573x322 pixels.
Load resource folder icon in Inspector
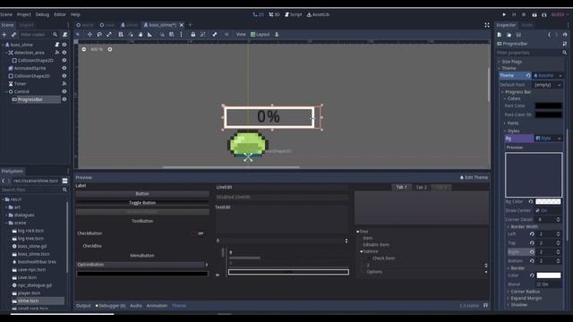(509, 35)
